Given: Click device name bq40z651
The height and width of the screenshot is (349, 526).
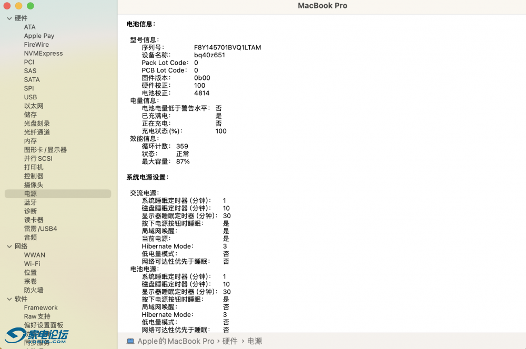Looking at the screenshot, I should click(x=209, y=55).
